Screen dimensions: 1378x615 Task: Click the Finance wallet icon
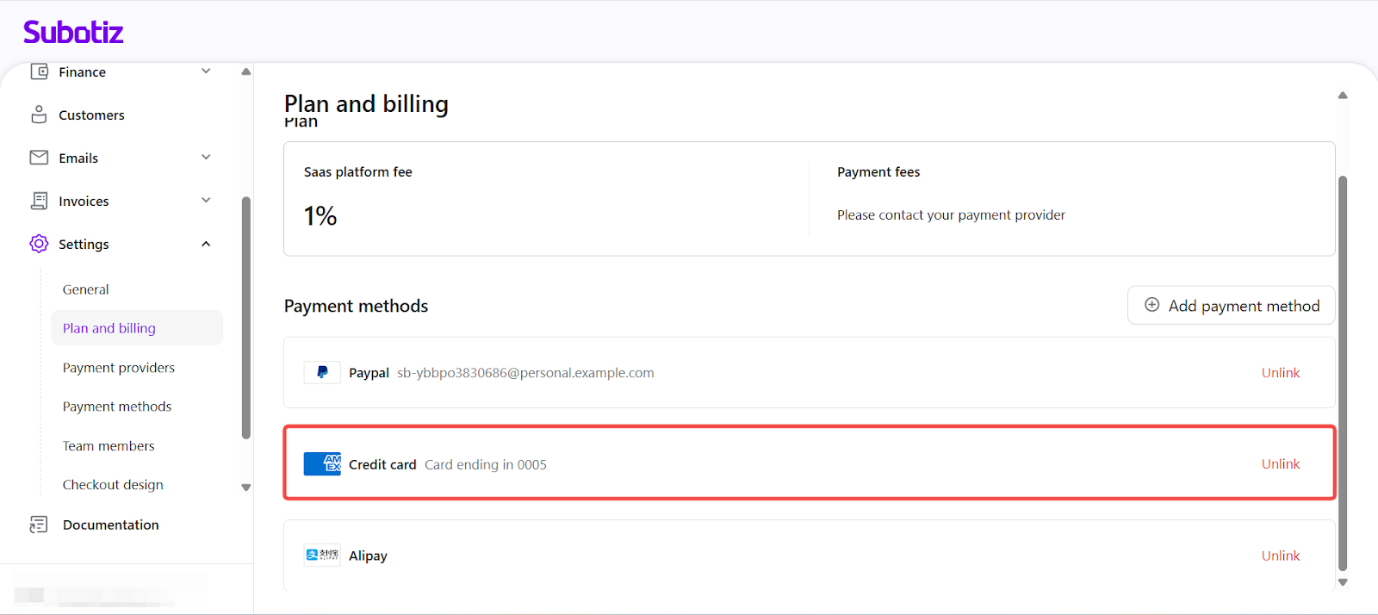[x=39, y=71]
